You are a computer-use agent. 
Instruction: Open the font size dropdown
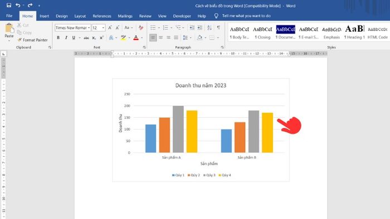coord(103,28)
